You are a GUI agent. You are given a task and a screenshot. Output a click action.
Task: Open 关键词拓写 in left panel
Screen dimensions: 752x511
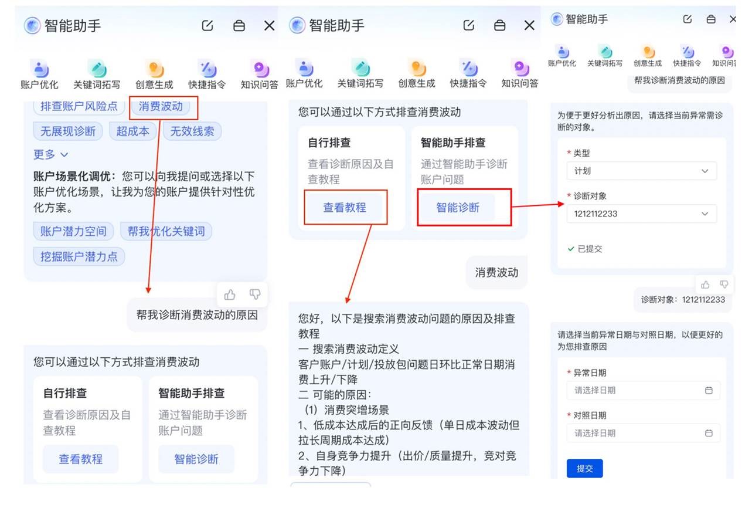tap(97, 75)
